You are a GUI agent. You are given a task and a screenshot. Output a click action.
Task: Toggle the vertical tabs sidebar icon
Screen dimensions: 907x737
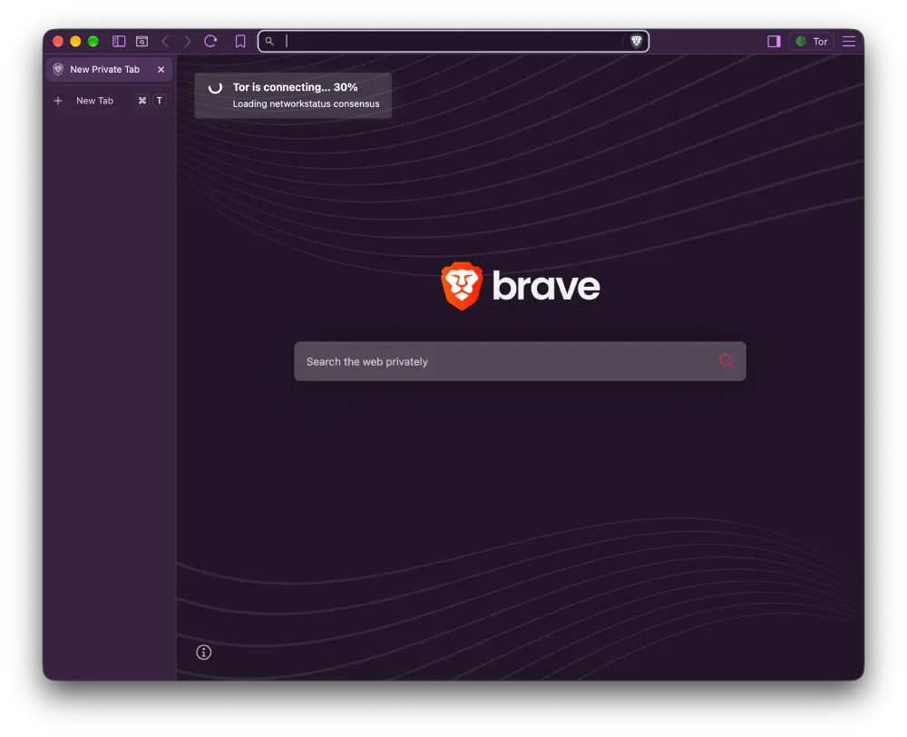tap(119, 41)
